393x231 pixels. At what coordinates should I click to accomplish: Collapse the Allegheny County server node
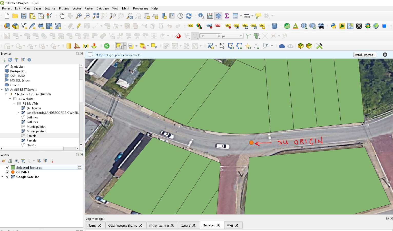point(6,94)
